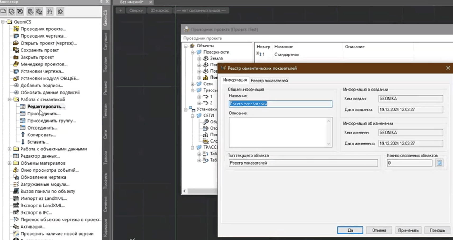Open Проводник проекта from navigator tree
This screenshot has height=240, width=453.
(x=43, y=29)
